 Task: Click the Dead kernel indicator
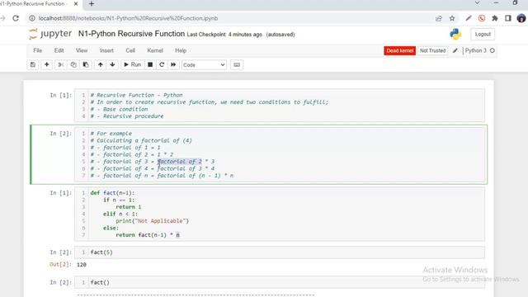399,50
